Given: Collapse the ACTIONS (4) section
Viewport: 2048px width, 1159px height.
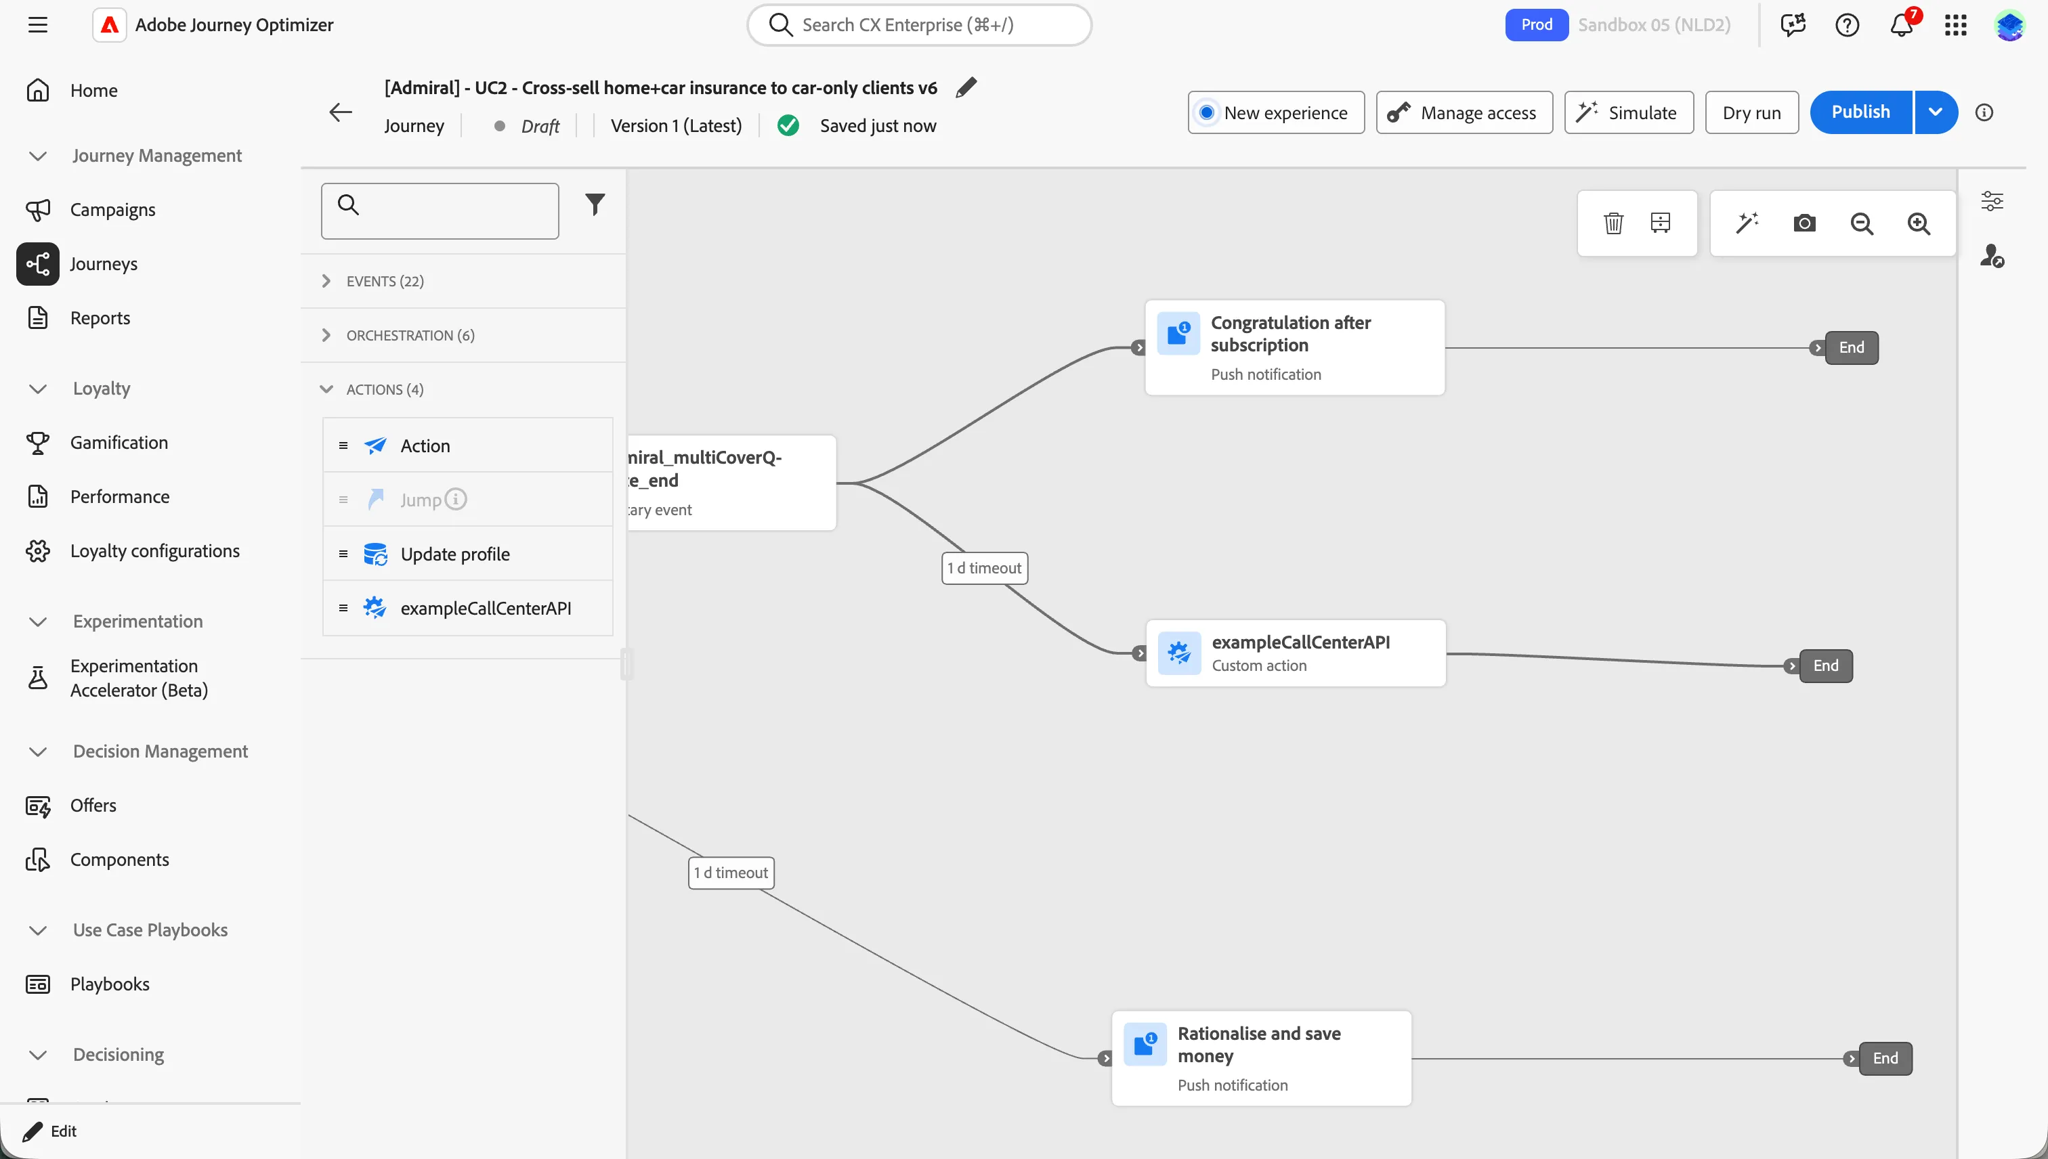Looking at the screenshot, I should [x=463, y=389].
